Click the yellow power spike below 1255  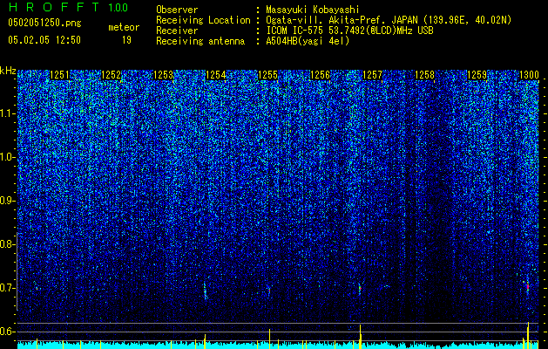[x=269, y=339]
